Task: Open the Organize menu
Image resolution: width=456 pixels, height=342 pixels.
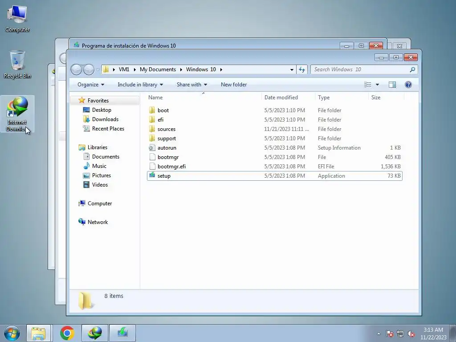Action: click(x=91, y=85)
